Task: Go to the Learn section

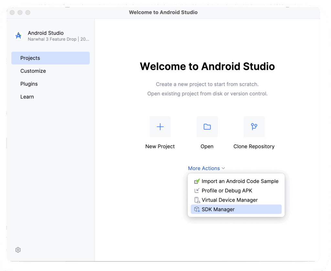Action: tap(50, 97)
